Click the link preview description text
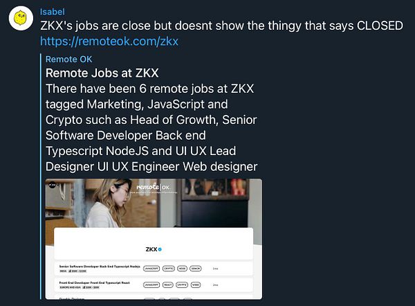This screenshot has width=415, height=306. tap(151, 127)
